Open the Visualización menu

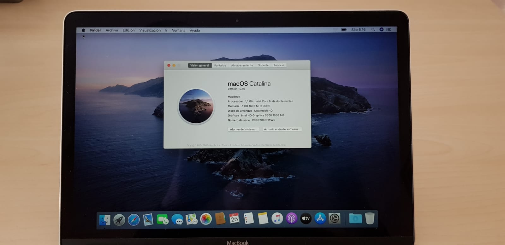[x=150, y=30]
